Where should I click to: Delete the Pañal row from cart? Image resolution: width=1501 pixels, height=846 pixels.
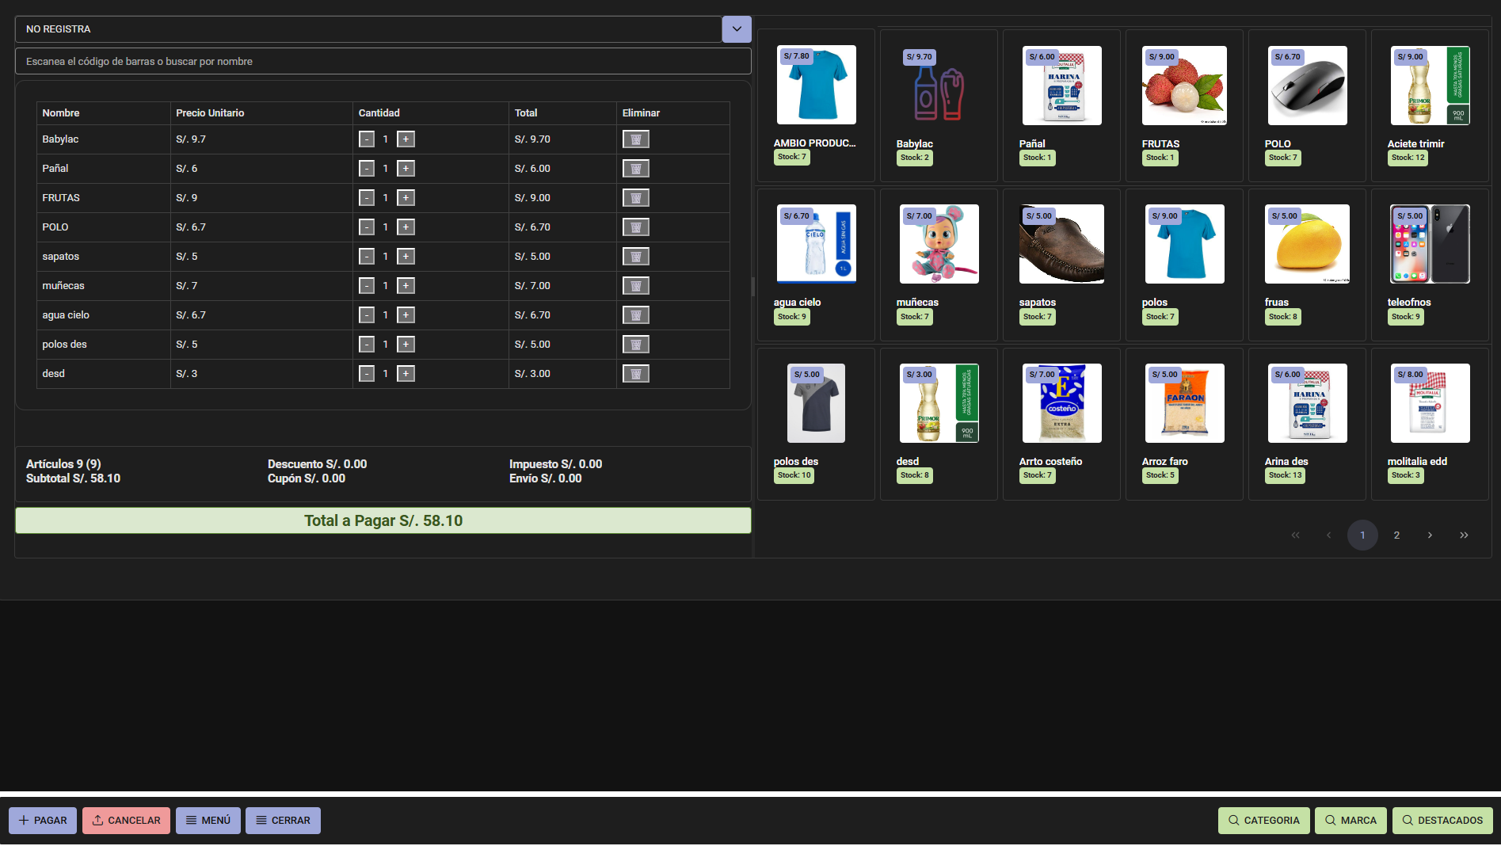pyautogui.click(x=635, y=169)
